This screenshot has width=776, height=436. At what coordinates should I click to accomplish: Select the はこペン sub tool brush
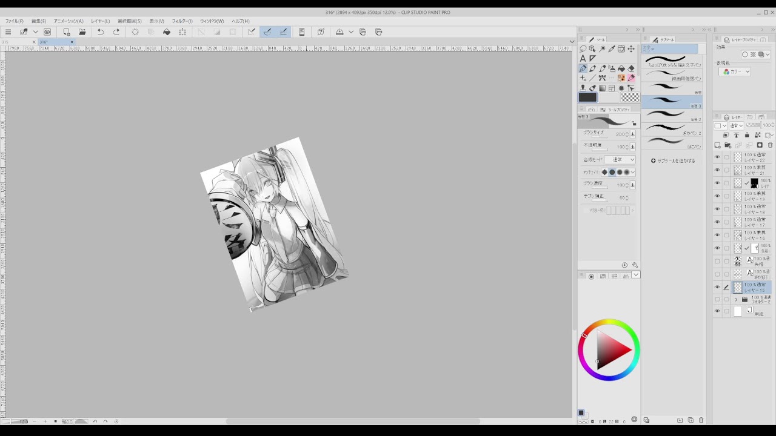(x=672, y=142)
